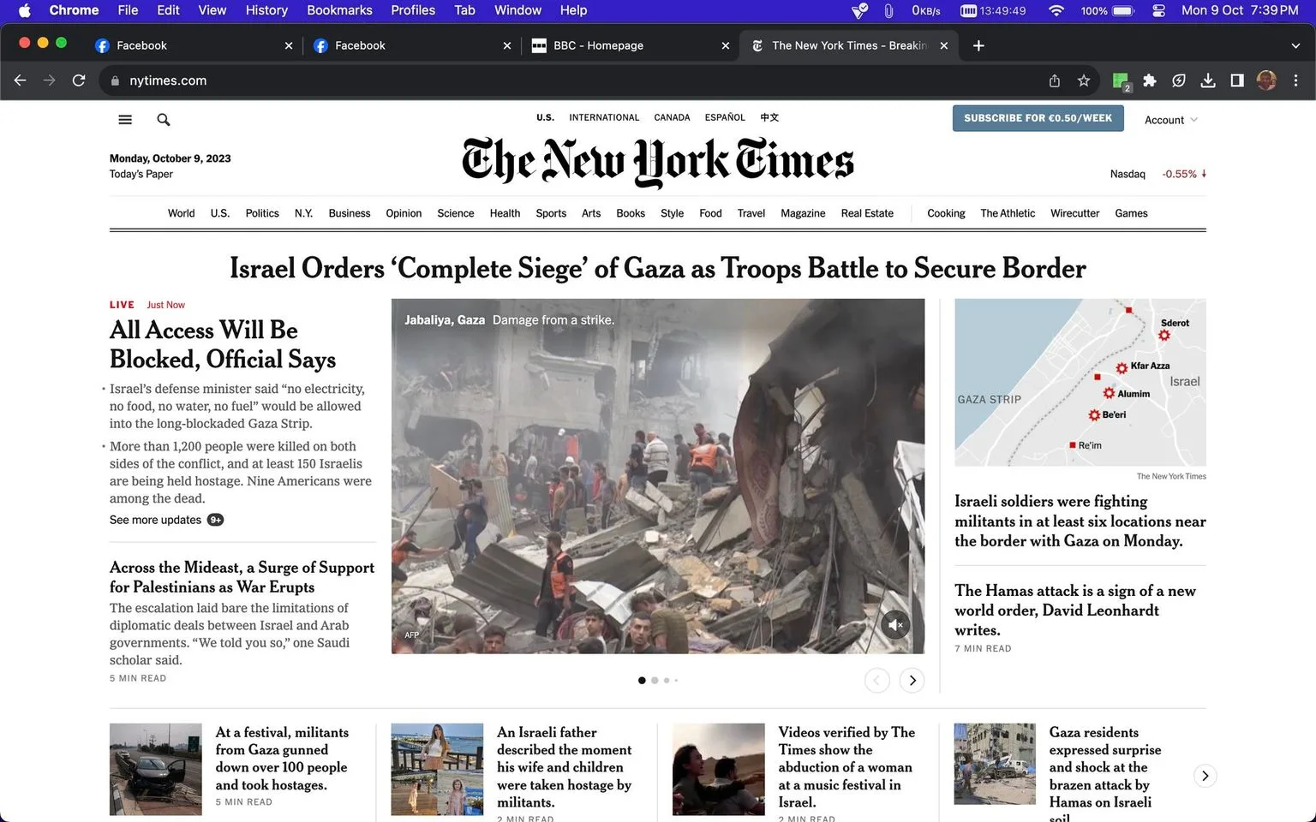Toggle Chrome side panel icon
Viewport: 1316px width, 822px height.
pos(1237,80)
